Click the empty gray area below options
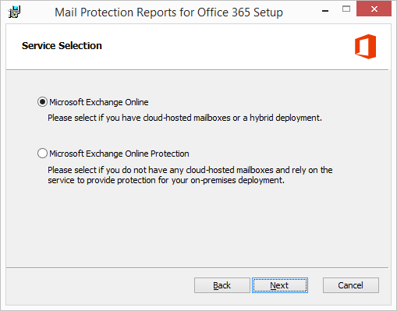 [x=197, y=226]
